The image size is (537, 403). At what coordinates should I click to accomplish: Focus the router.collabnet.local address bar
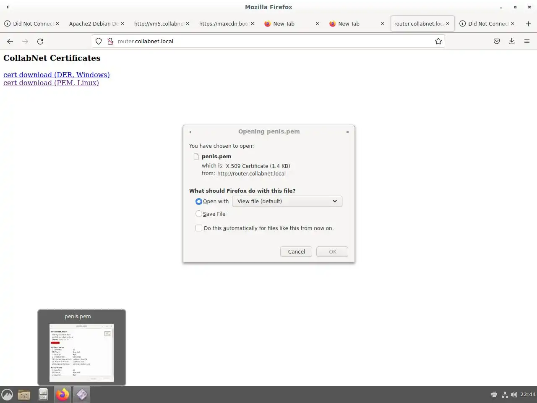tap(268, 41)
